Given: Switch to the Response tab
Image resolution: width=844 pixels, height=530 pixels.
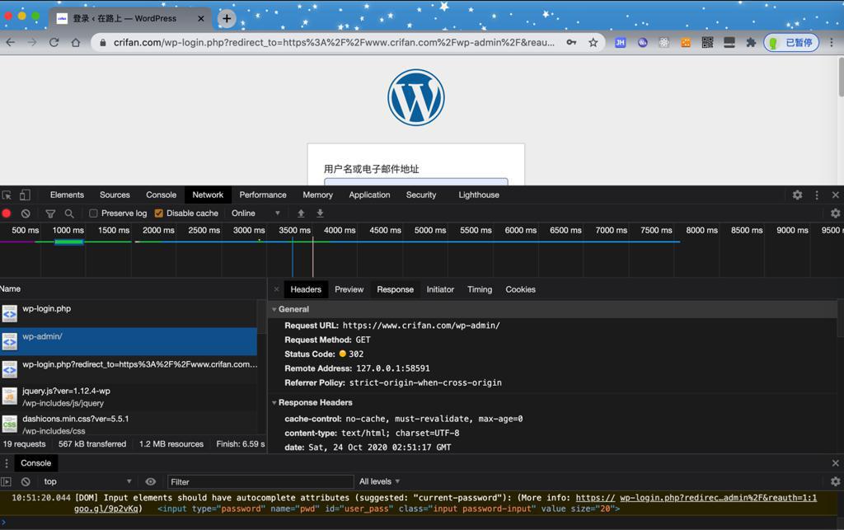Looking at the screenshot, I should [x=395, y=289].
